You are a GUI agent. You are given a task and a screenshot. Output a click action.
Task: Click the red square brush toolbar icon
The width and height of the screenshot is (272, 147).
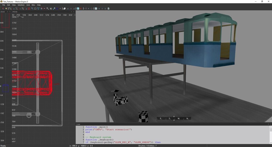(x=29, y=8)
